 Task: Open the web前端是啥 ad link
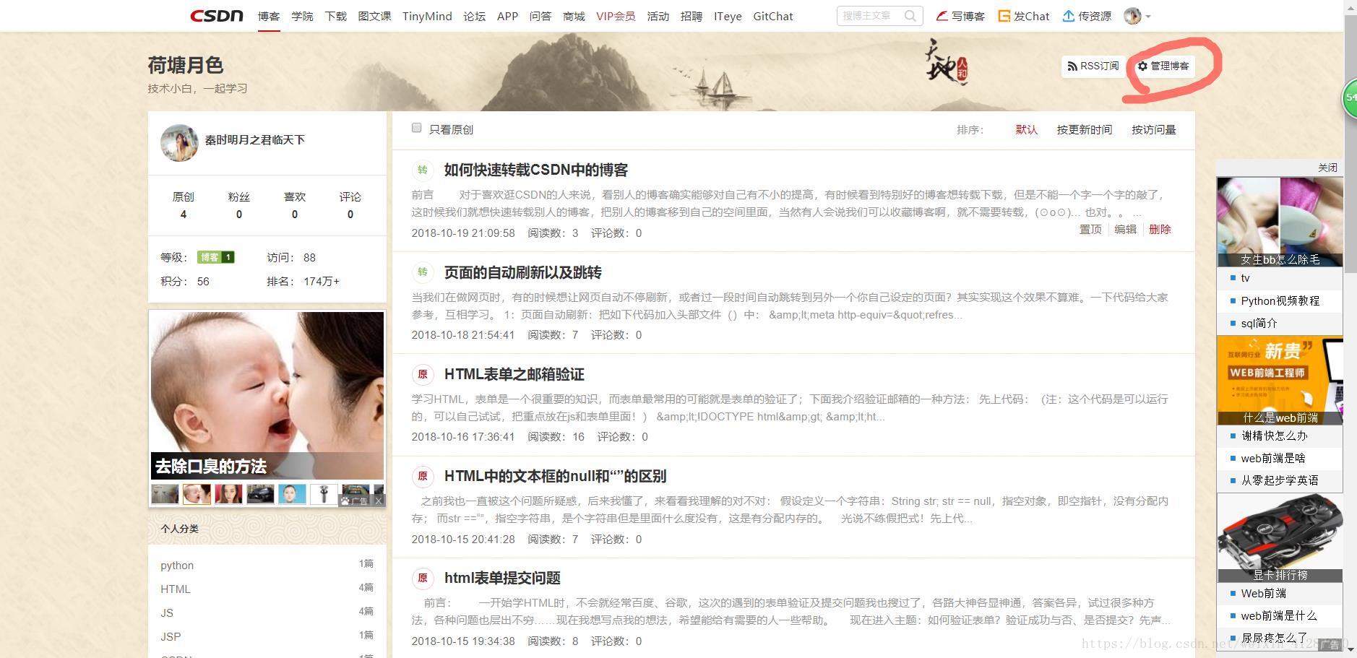point(1272,459)
